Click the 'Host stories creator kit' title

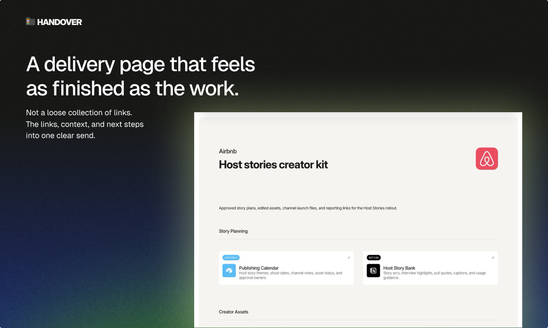[x=274, y=164]
